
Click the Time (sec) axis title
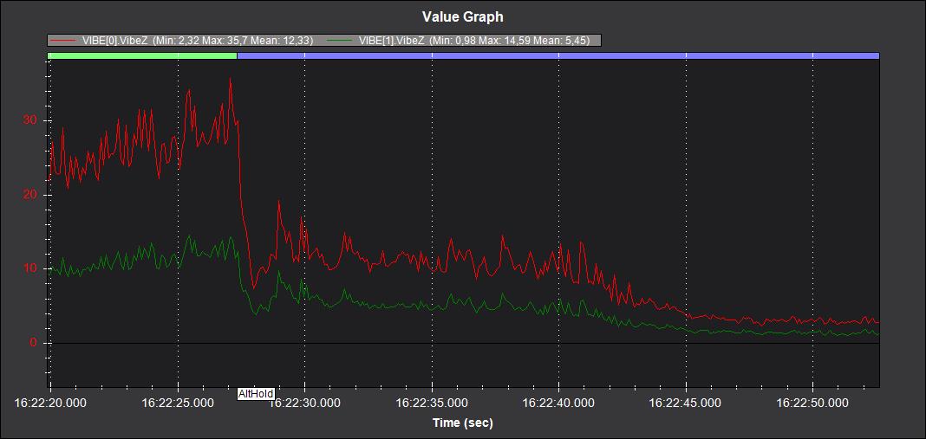click(x=463, y=423)
